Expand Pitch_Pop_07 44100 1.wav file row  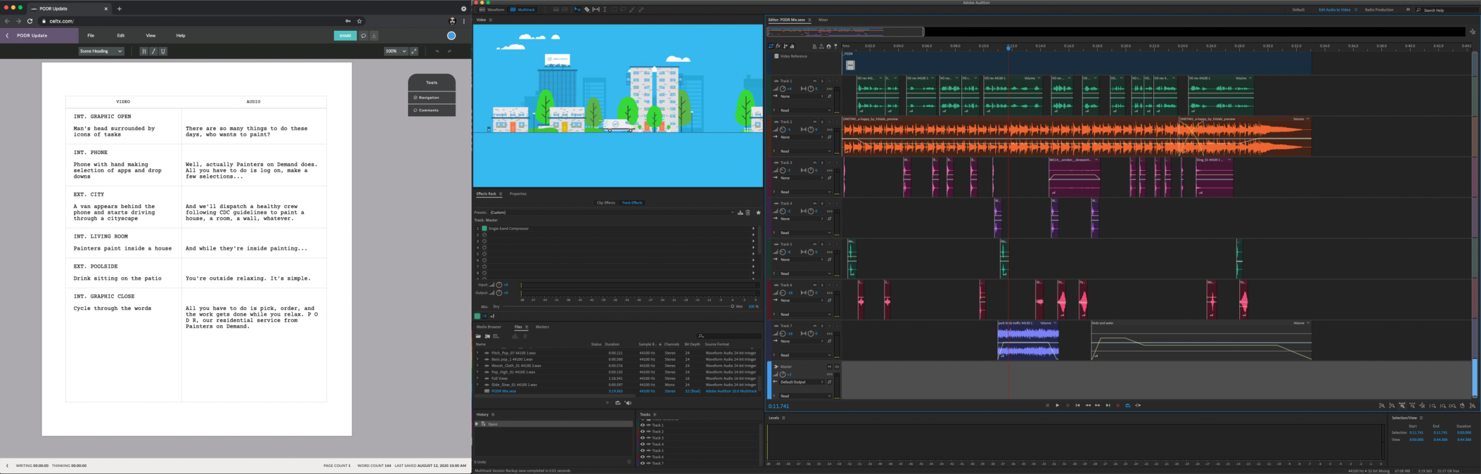[477, 353]
